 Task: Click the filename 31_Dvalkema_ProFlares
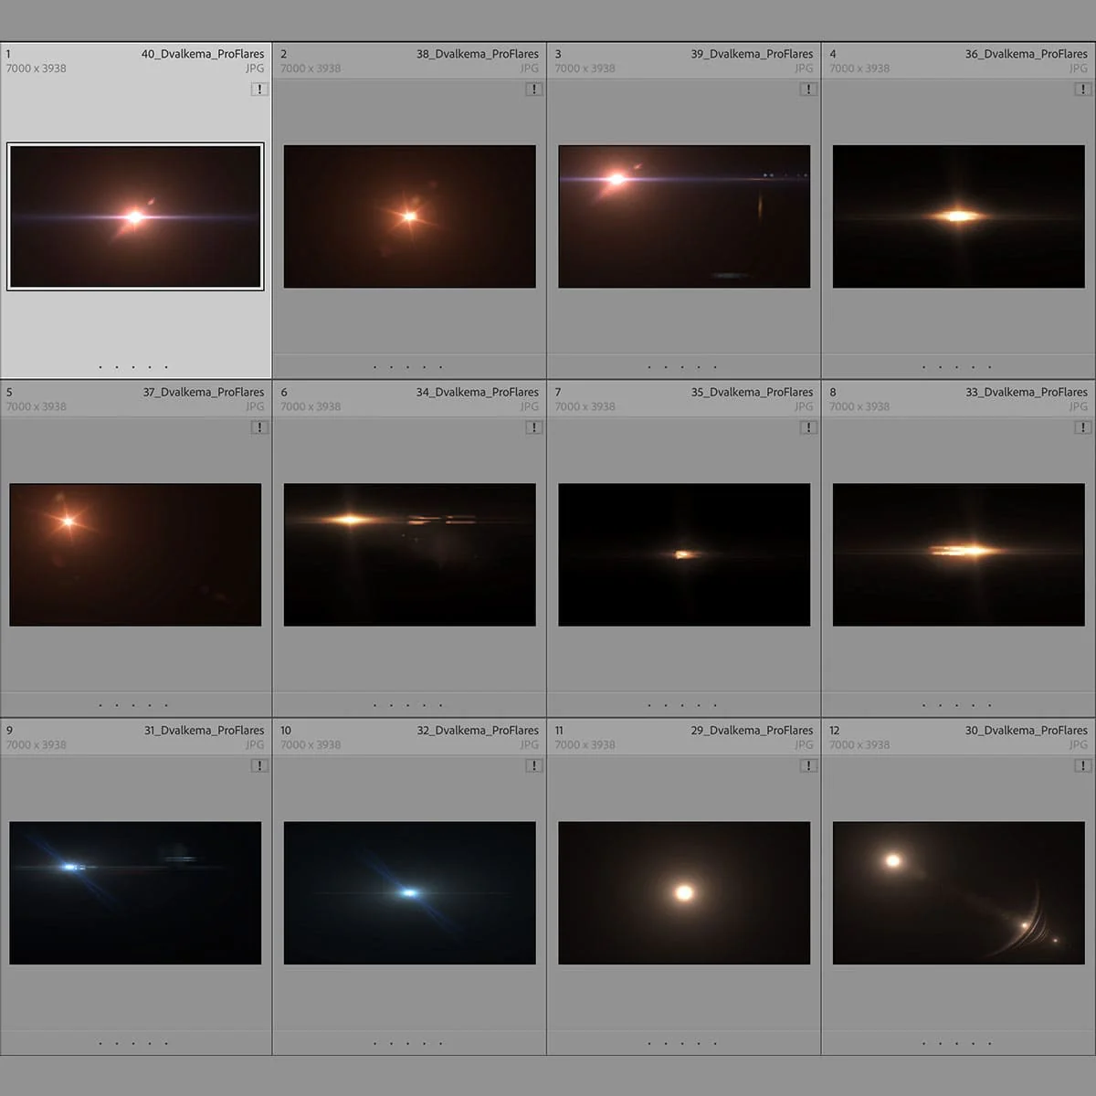[204, 730]
